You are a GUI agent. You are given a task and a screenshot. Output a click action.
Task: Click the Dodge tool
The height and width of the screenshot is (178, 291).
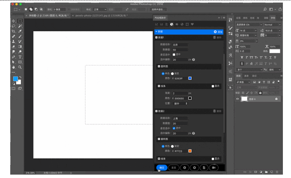[x=20, y=52]
